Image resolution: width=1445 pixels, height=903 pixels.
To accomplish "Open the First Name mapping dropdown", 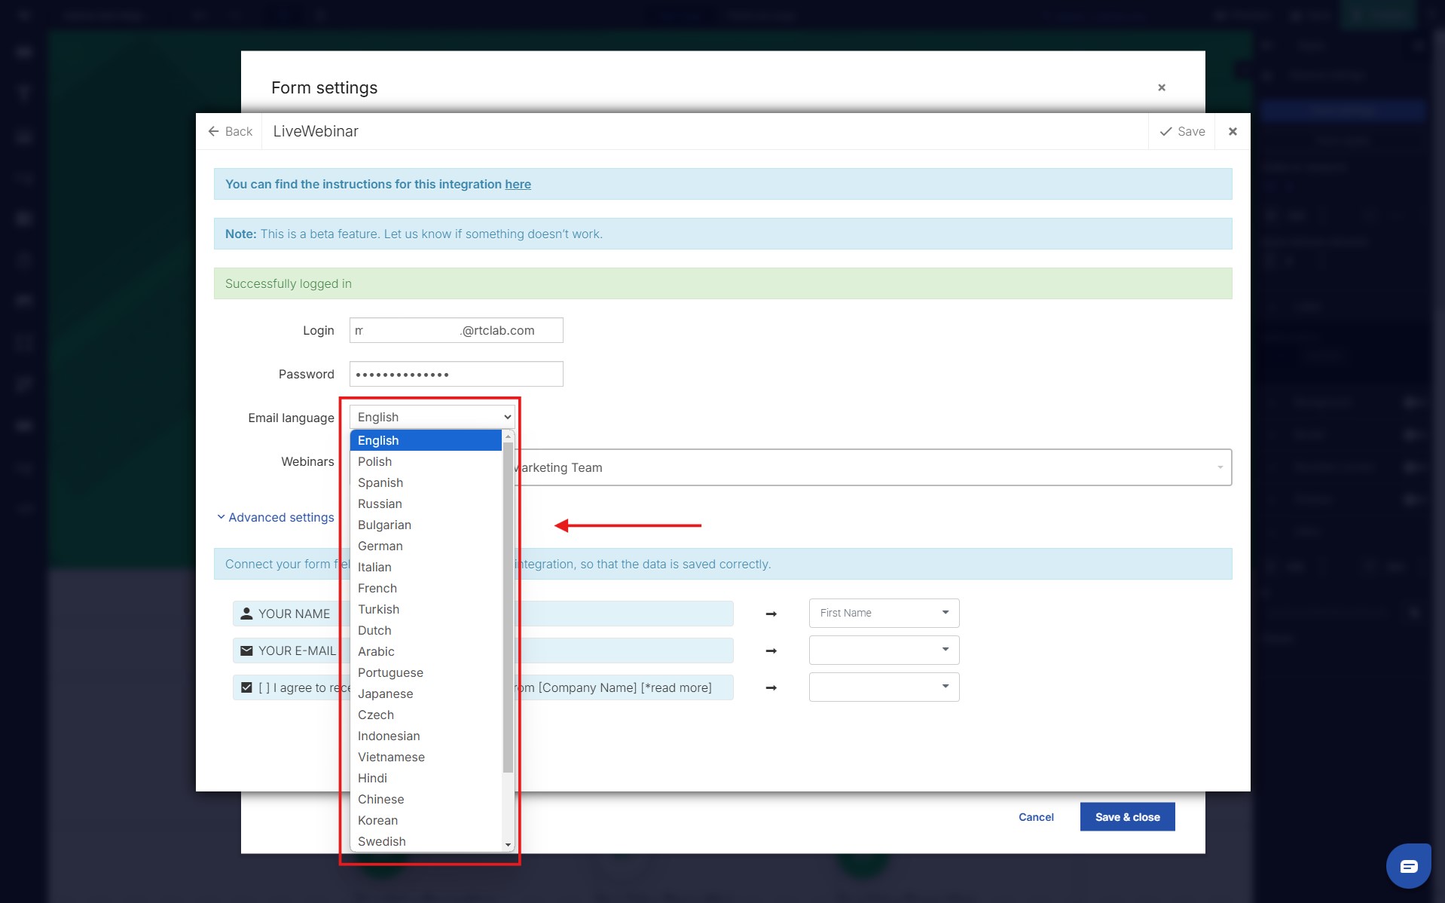I will tap(883, 613).
